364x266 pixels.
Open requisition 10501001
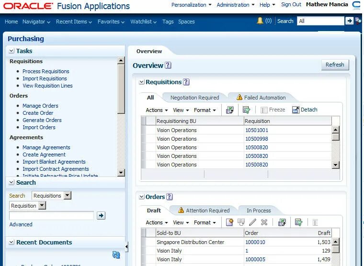257,130
